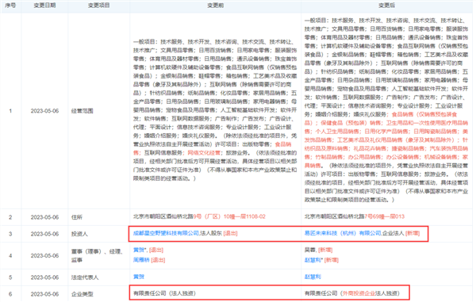The image size is (476, 302).
Task: Click the 经营范围 text in the 变更前 column
Action: [215, 109]
